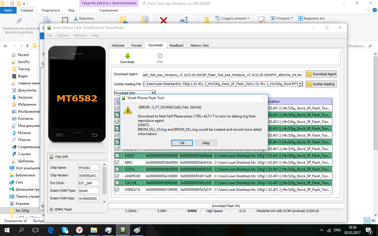This screenshot has width=378, height=236.
Task: Click the green Download arrow icon
Action: pyautogui.click(x=127, y=56)
